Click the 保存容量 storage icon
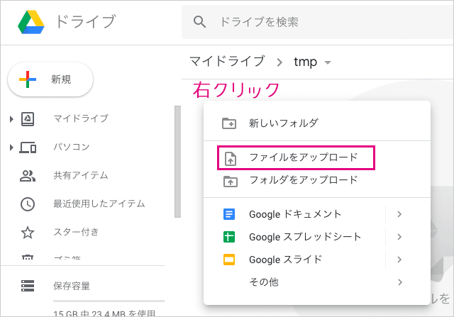 click(x=28, y=286)
